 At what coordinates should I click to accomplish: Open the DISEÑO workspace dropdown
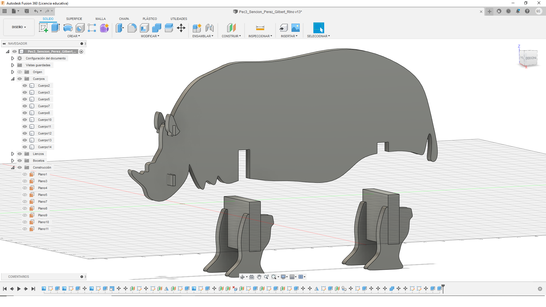pos(19,27)
